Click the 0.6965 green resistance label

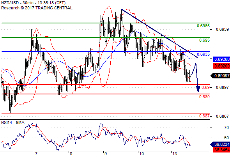pyautogui.click(x=203, y=26)
